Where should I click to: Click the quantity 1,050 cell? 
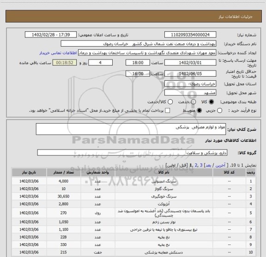(x=63, y=222)
